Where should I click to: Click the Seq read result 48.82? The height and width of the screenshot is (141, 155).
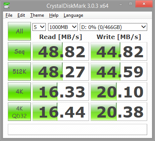point(61,51)
